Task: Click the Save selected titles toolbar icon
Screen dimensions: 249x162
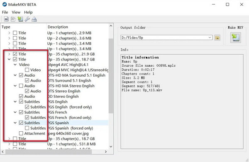Action: point(20,19)
